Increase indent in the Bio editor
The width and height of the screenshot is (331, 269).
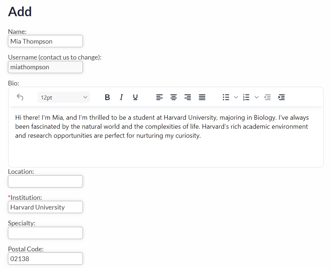point(281,97)
